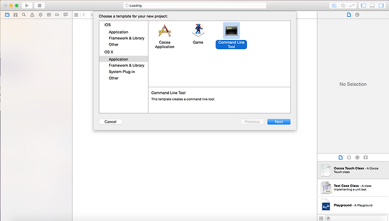The width and height of the screenshot is (389, 221).
Task: Switch to the Version editor icon
Action: coord(352,5)
